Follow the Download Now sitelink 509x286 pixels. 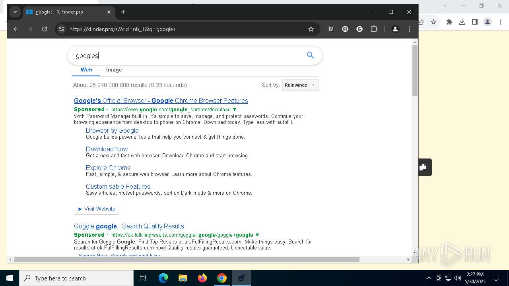point(107,149)
